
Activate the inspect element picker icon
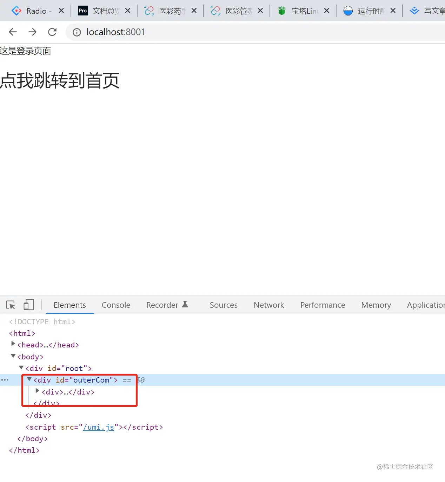(x=11, y=305)
